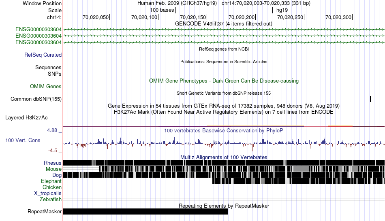385x221 pixels.
Task: Click the Rhesus alignment row label
Action: pos(53,163)
